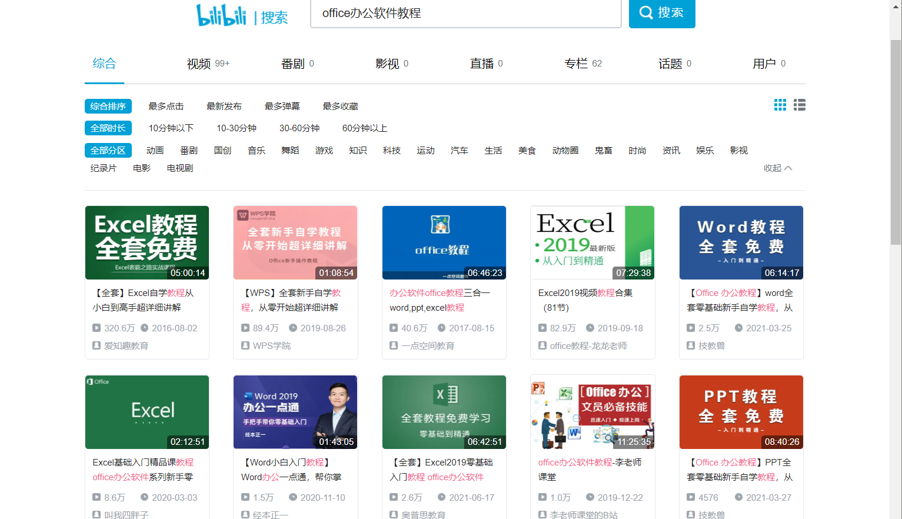Select the 10-30分钟 duration filter

click(x=236, y=128)
